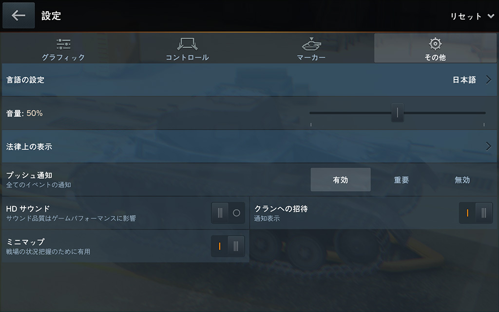This screenshot has width=499, height=312.
Task: Click the リセット text button
Action: pyautogui.click(x=466, y=16)
